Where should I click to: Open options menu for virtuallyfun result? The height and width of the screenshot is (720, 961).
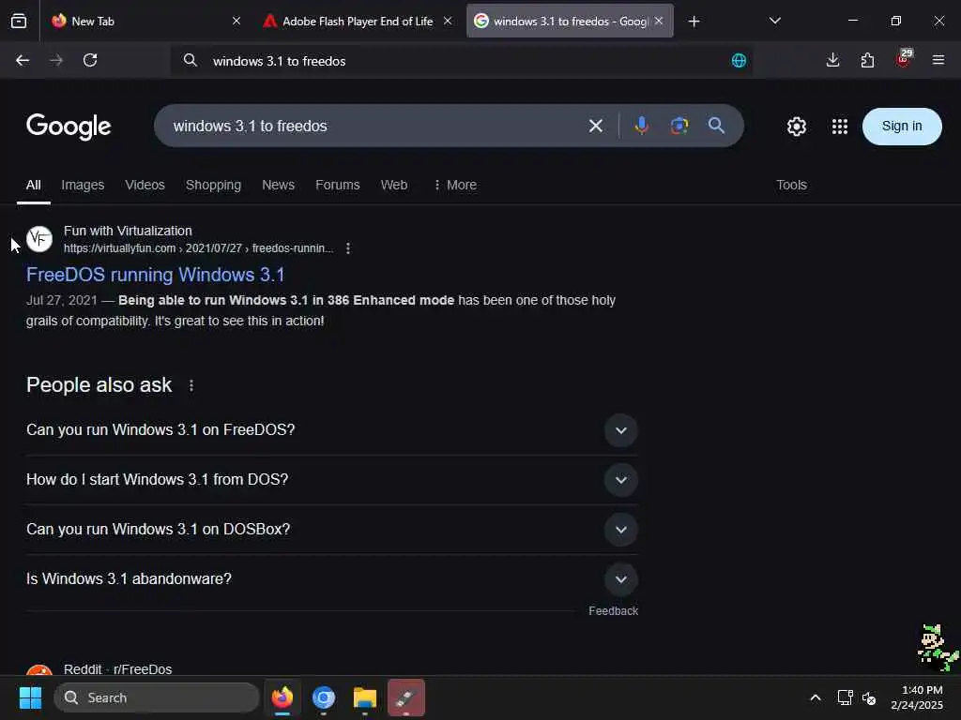point(348,248)
